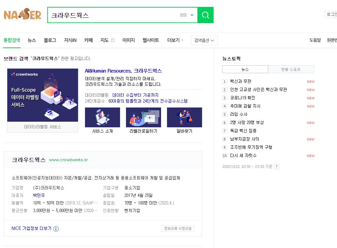Click the 크라우드웍스 company title

(x=29, y=160)
